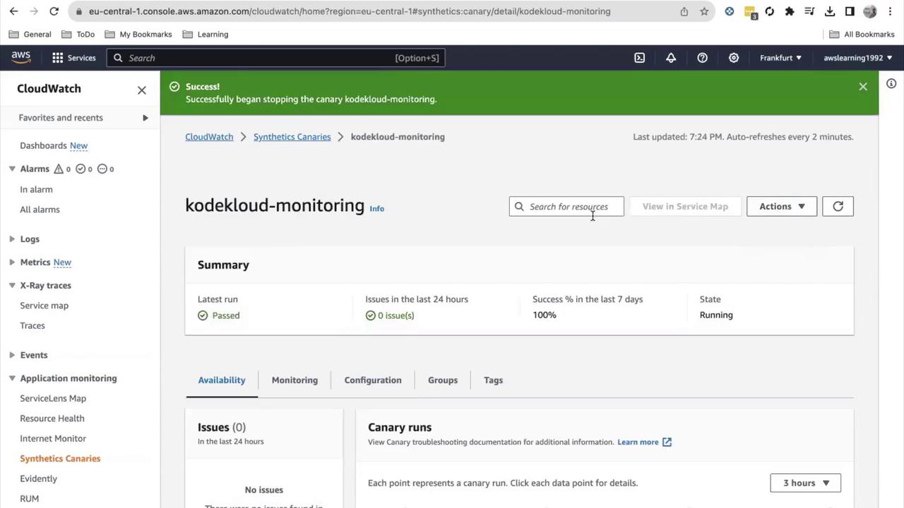
Task: Reload the browser page
Action: tap(54, 11)
